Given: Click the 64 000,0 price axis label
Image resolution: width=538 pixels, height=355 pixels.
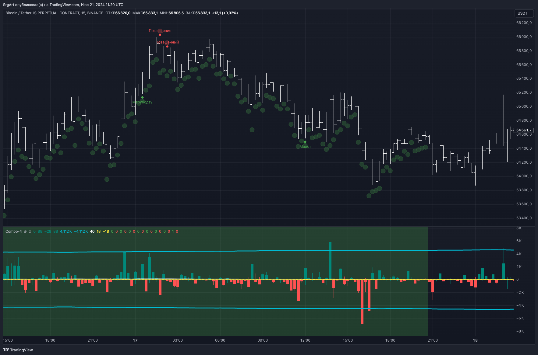Looking at the screenshot, I should 524,176.
